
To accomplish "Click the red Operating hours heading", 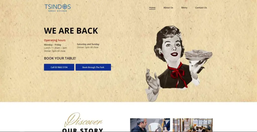I will 54,40.
